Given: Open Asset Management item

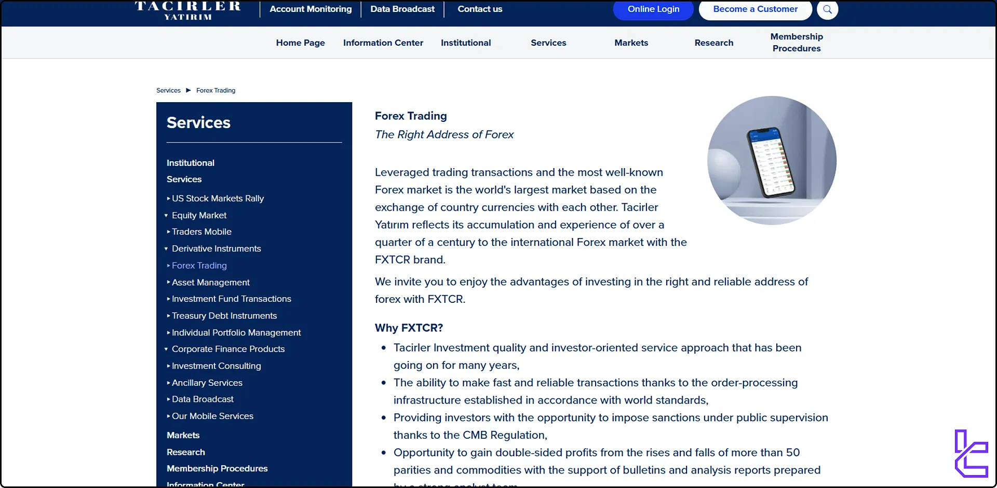Looking at the screenshot, I should coord(211,283).
